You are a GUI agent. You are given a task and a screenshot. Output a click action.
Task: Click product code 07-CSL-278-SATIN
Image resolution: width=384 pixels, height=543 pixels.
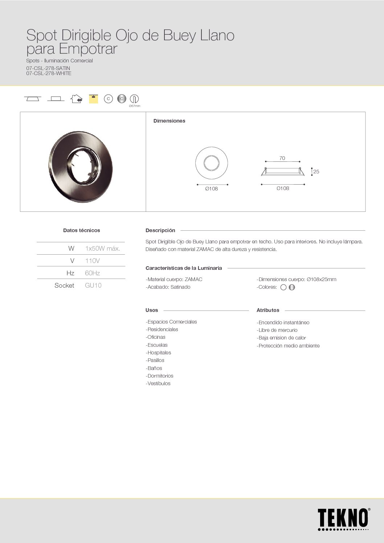coord(48,68)
